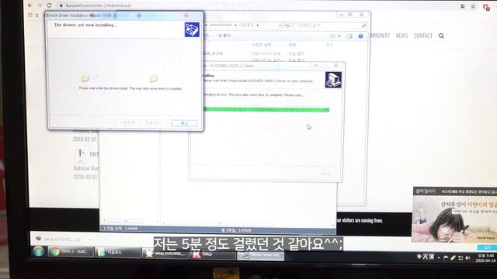497x279 pixels.
Task: Open the COMMUNITY menu on Kurzweil site
Action: pos(380,36)
